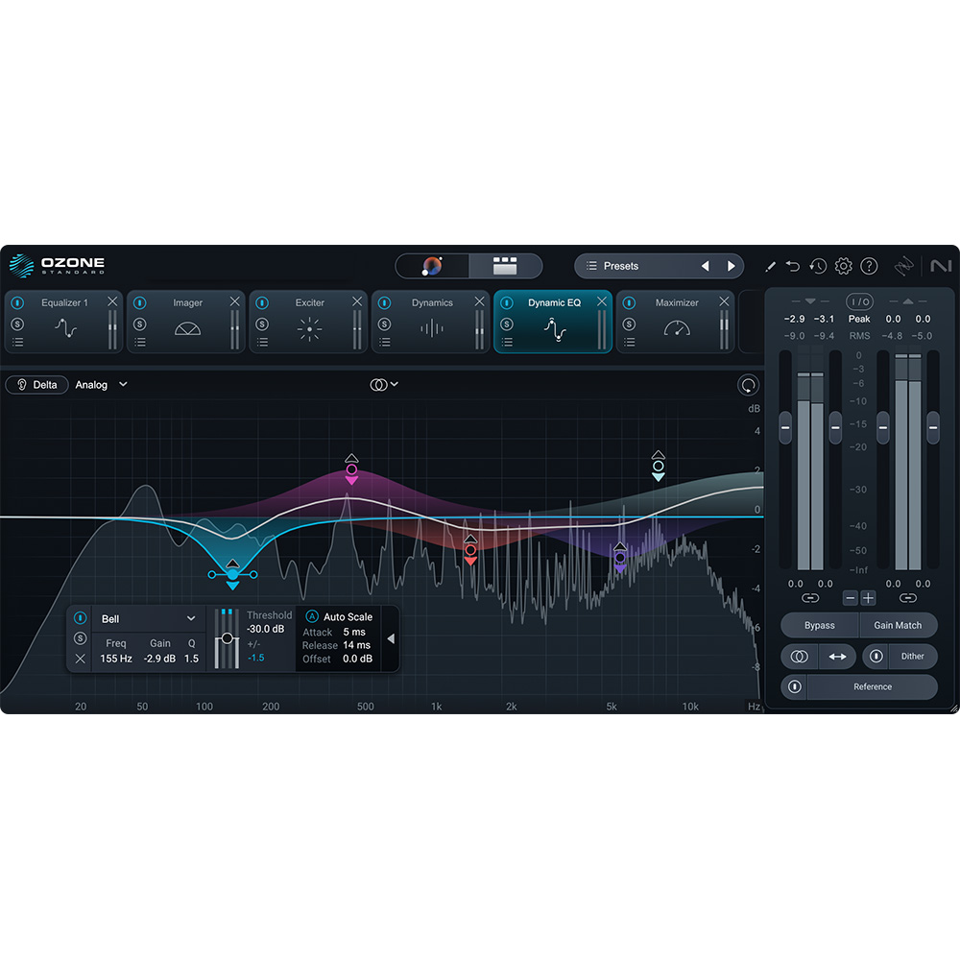Click the meter minus button
The height and width of the screenshot is (960, 960).
pos(851,598)
